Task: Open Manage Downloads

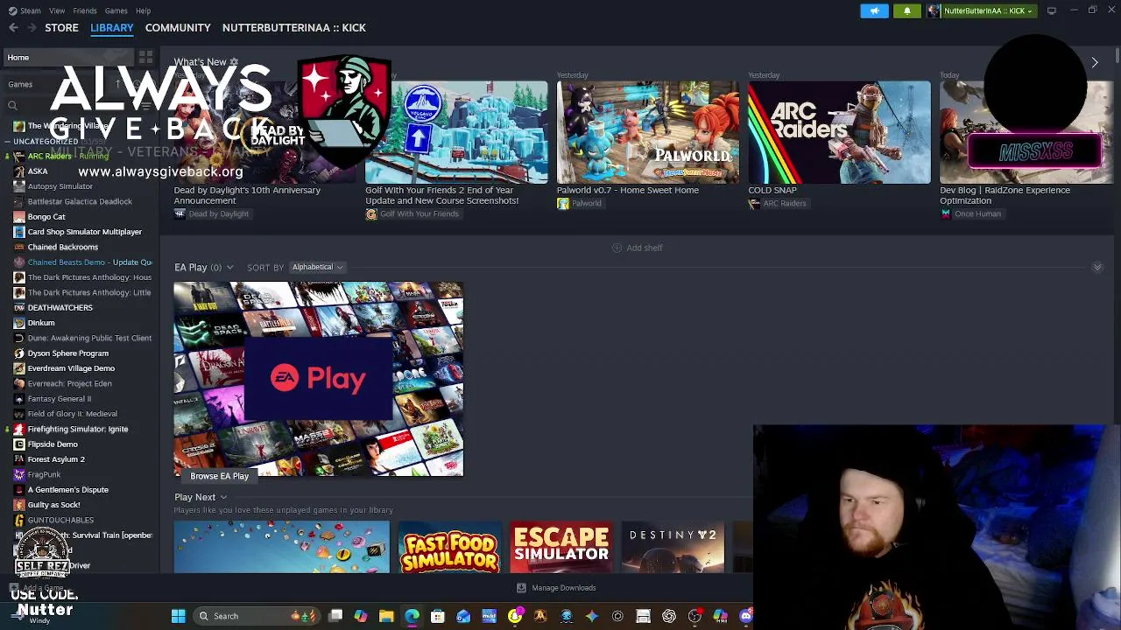Action: 556,588
